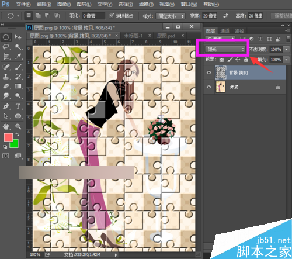Expand the 不透明度 opacity slider arrow
This screenshot has width=292, height=259.
(286, 49)
